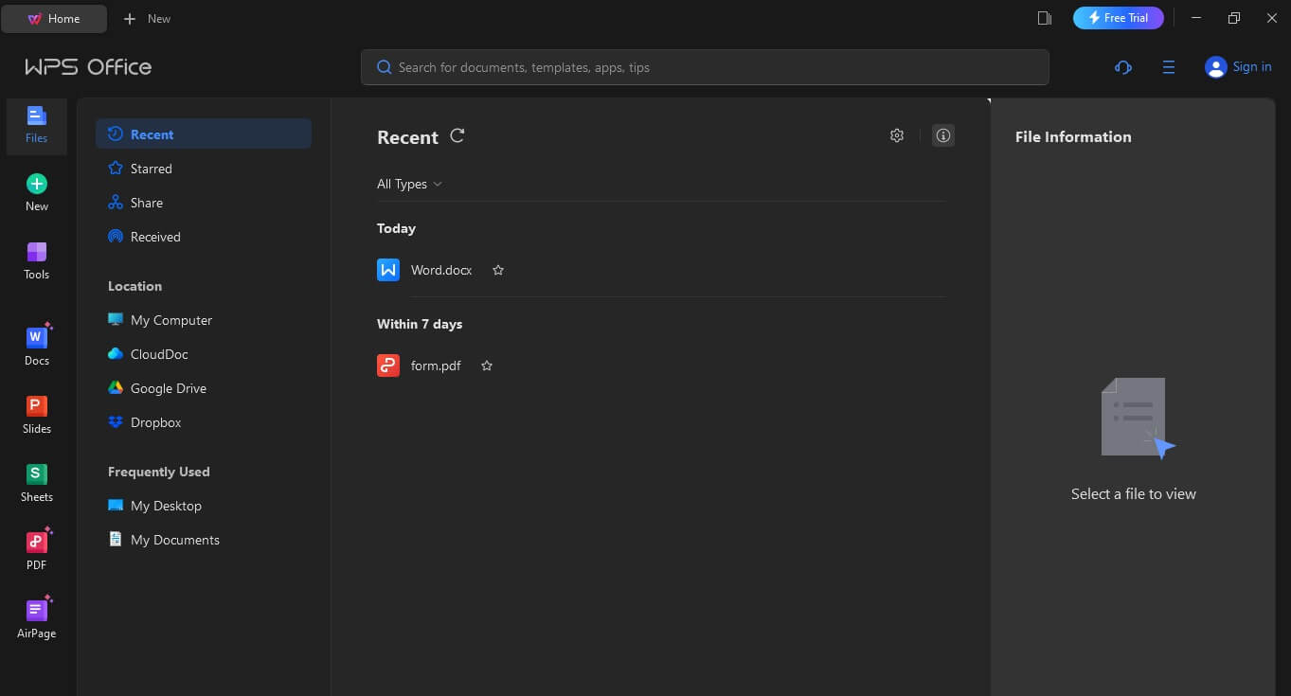The width and height of the screenshot is (1291, 696).
Task: Open Dropbox location
Action: click(204, 422)
